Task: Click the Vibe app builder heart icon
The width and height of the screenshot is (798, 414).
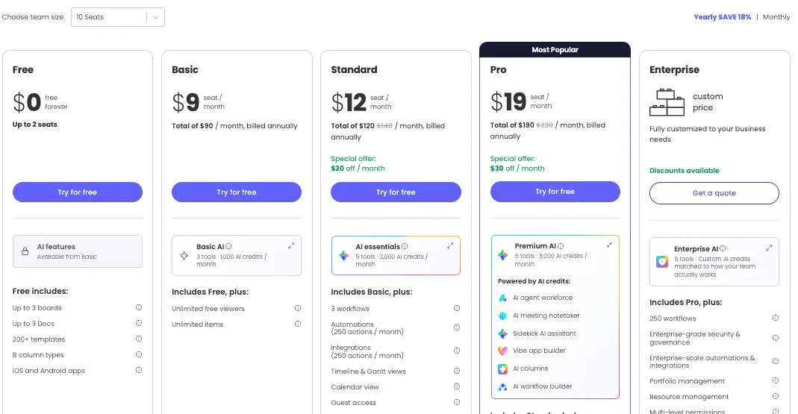Action: [x=502, y=351]
